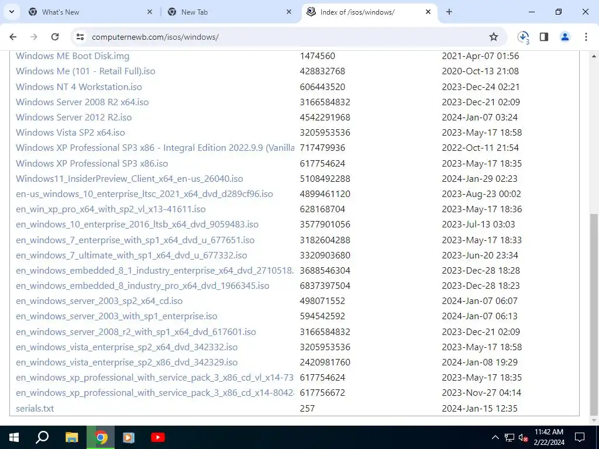Image resolution: width=599 pixels, height=449 pixels.
Task: Open File Explorer from the taskbar
Action: [71, 437]
